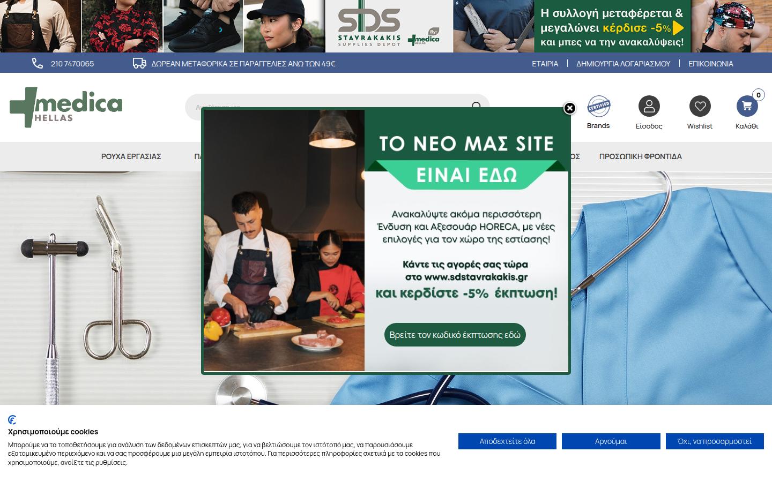772x482 pixels.
Task: Click the brown apron banner photo
Action: tap(40, 26)
